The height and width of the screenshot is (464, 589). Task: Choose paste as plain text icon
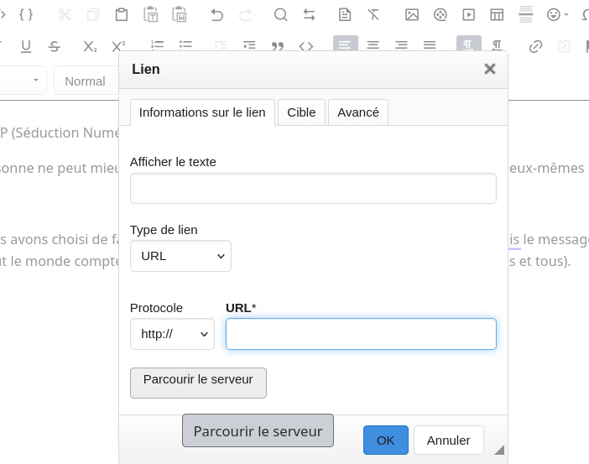tap(151, 15)
